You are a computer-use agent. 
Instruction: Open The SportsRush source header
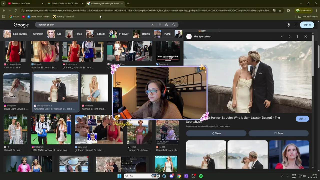pyautogui.click(x=199, y=36)
